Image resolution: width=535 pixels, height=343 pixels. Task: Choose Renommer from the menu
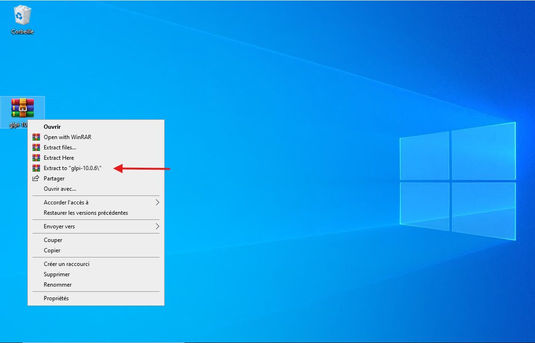pyautogui.click(x=96, y=284)
